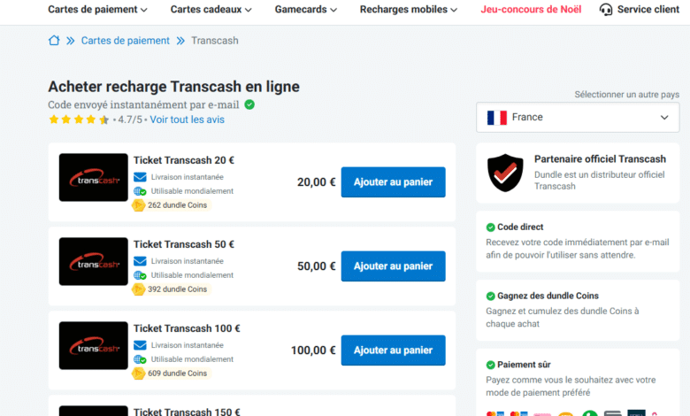Click the envelope icon of Ticket Transcash 100 €
The image size is (690, 416).
tap(140, 345)
